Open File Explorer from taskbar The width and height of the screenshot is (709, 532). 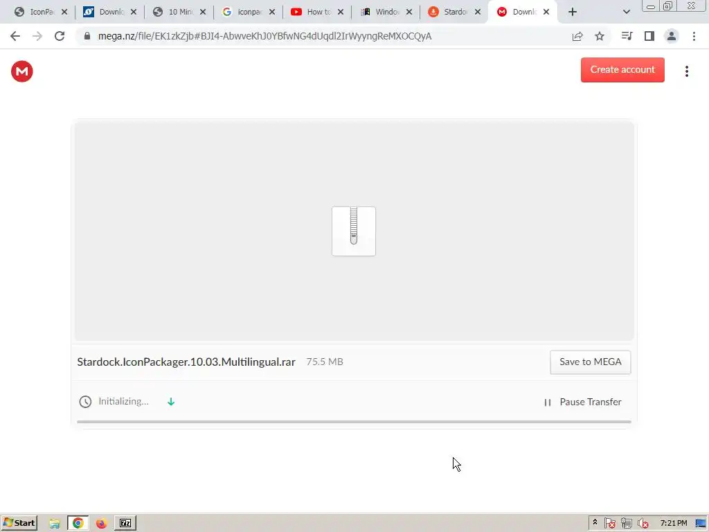click(55, 524)
